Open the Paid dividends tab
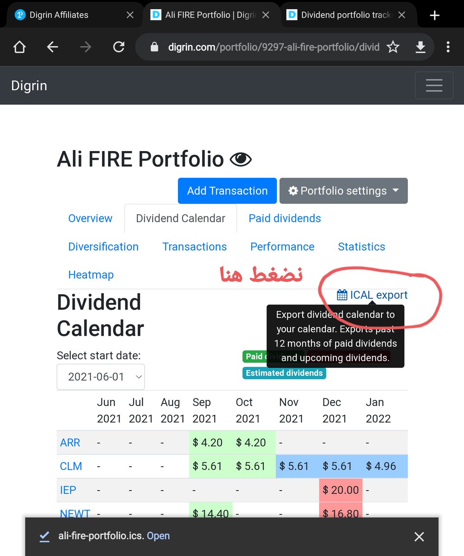The image size is (464, 556). click(x=285, y=218)
